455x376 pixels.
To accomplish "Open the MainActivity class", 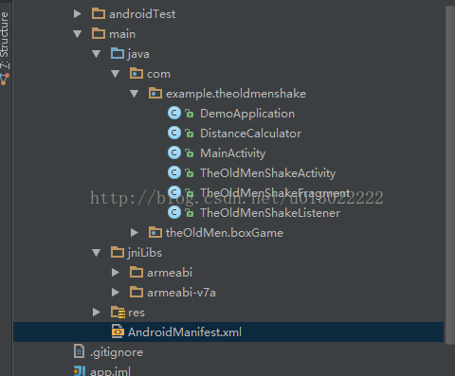I will coord(233,153).
